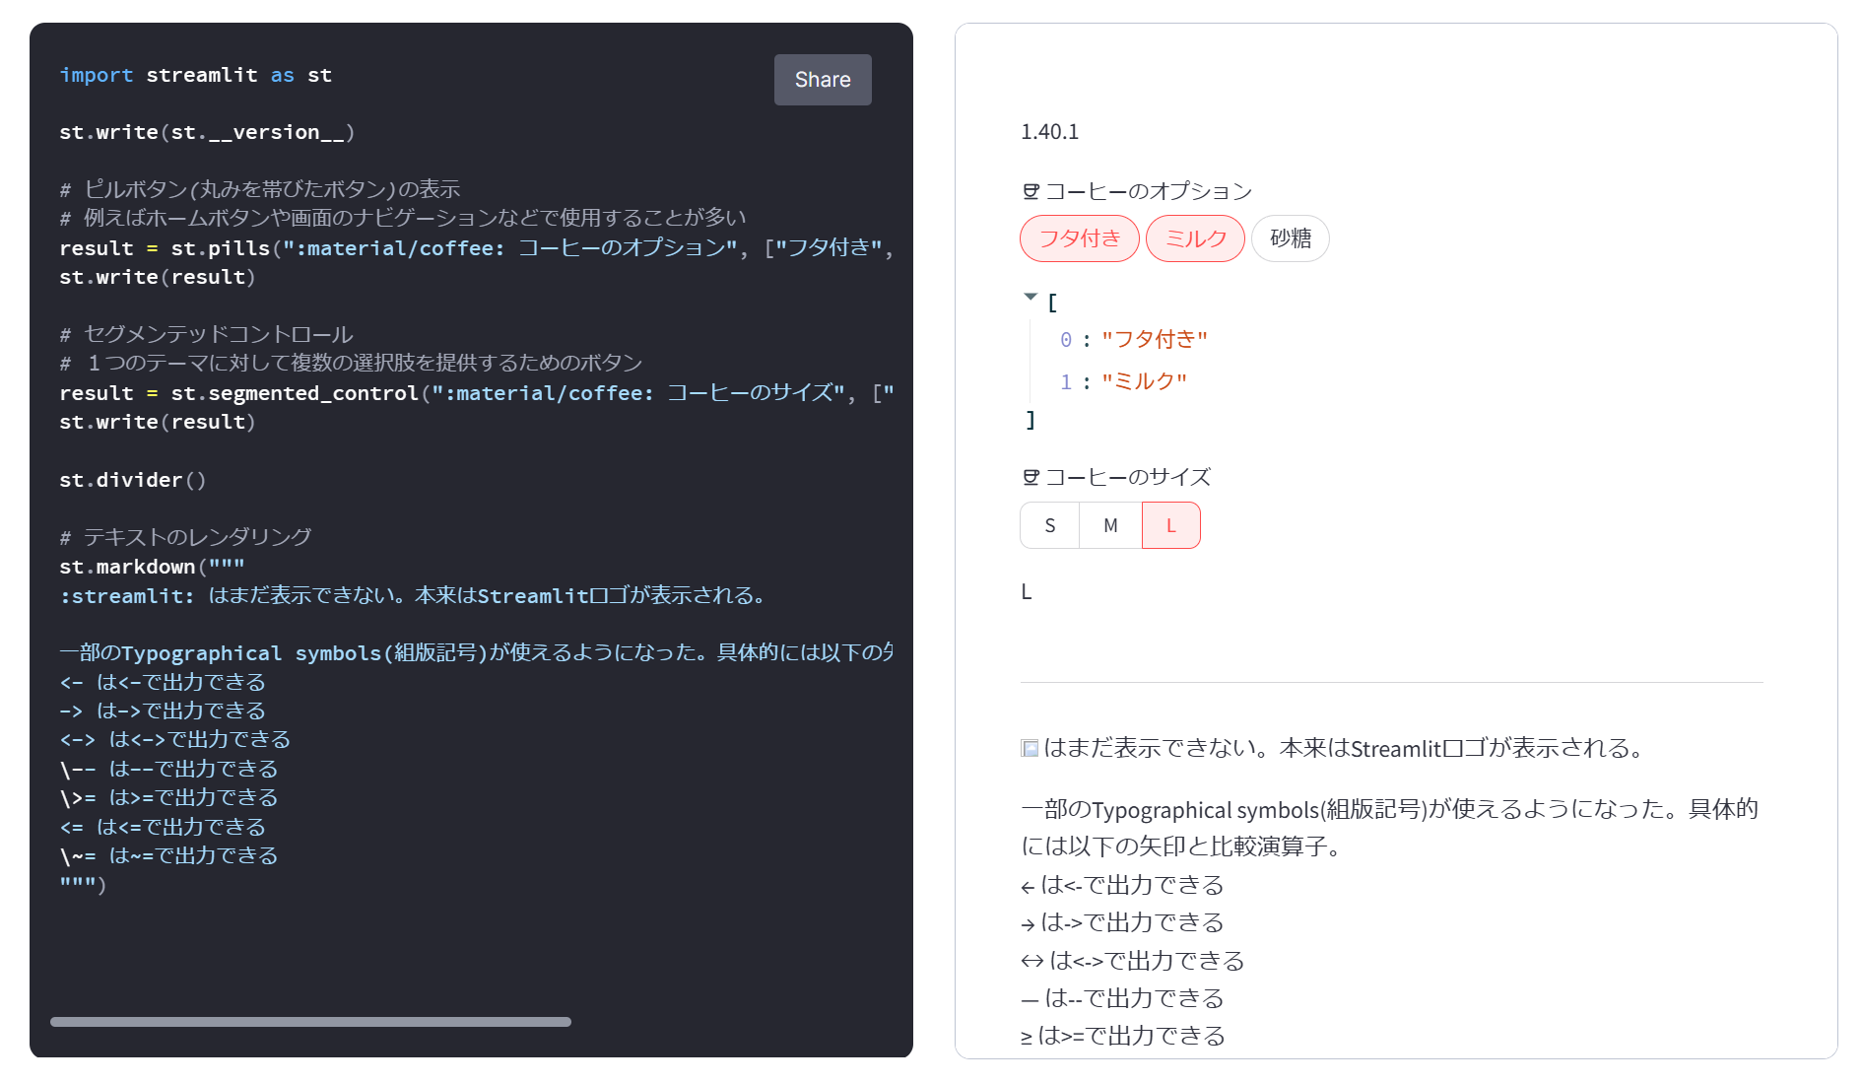The image size is (1862, 1083).
Task: Click the st.pills line in the code editor
Action: pyautogui.click(x=394, y=248)
